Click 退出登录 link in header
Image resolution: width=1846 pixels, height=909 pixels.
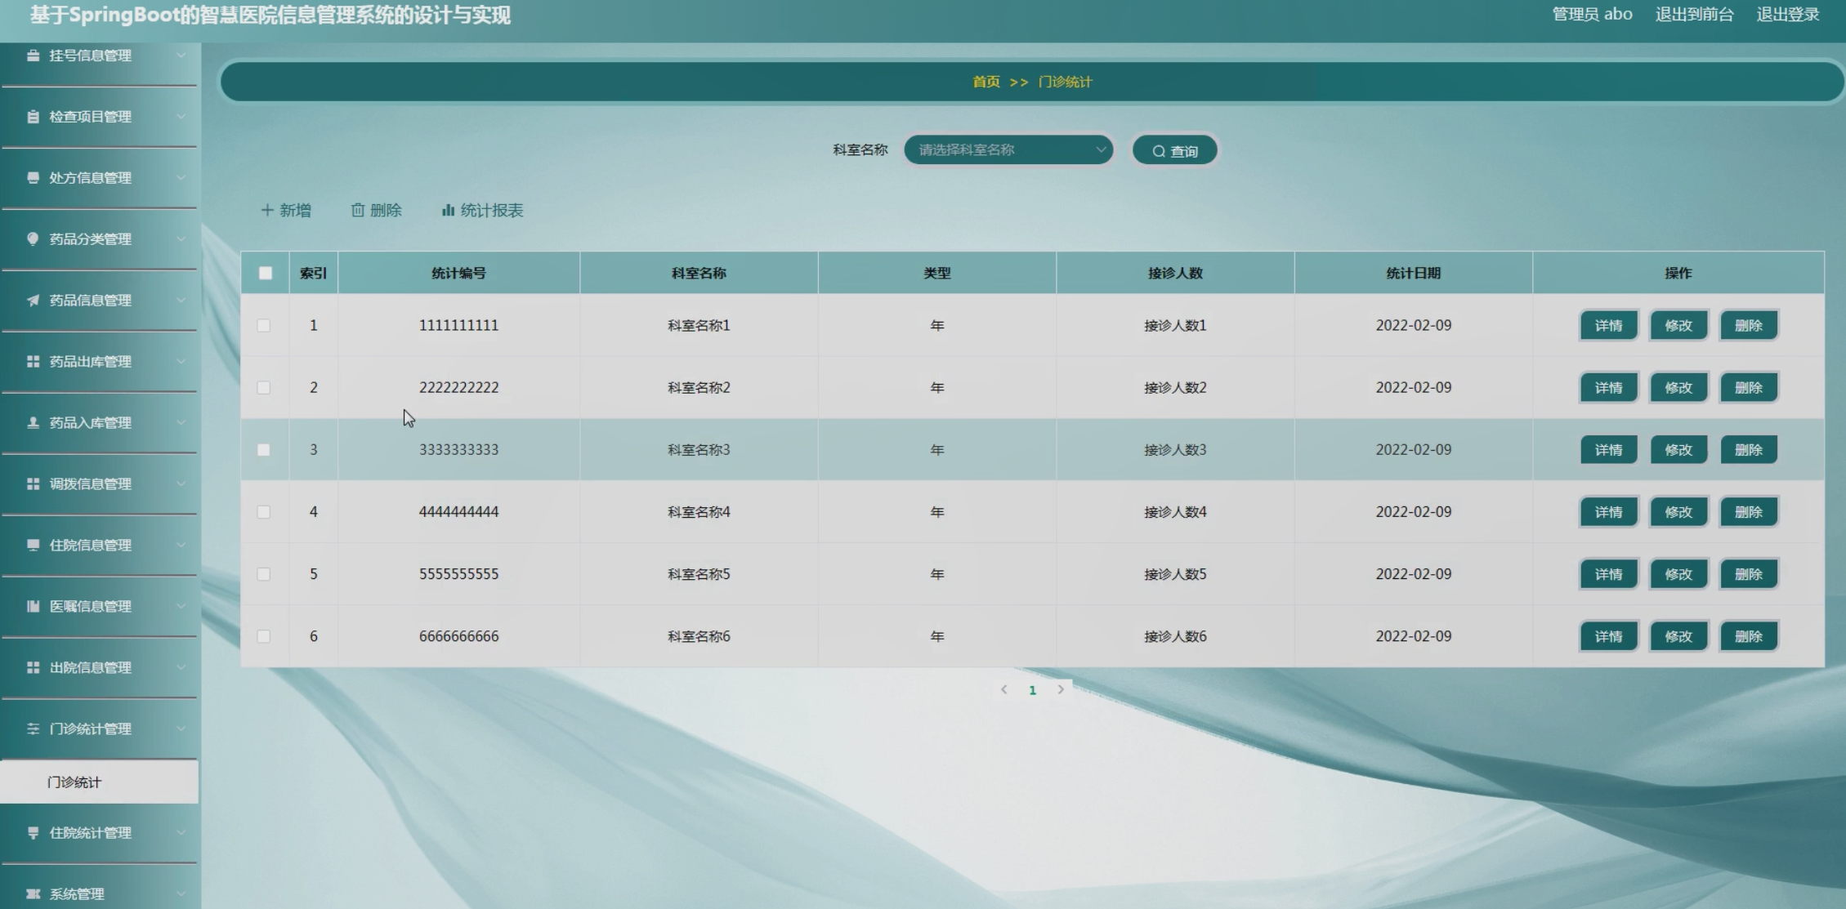[x=1787, y=14]
